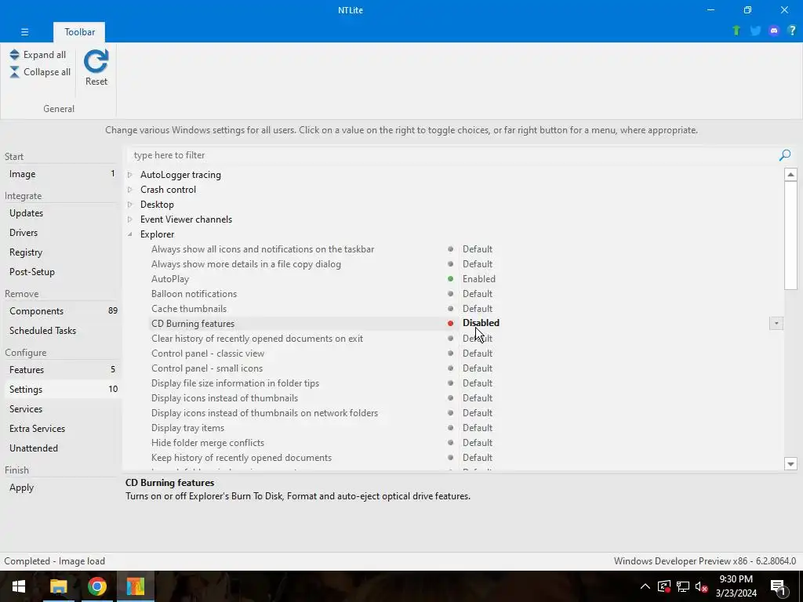This screenshot has height=602, width=803.
Task: Open Services page in sidebar
Action: click(x=61, y=409)
